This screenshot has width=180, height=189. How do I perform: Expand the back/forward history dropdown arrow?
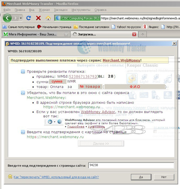pyautogui.click(x=21, y=18)
